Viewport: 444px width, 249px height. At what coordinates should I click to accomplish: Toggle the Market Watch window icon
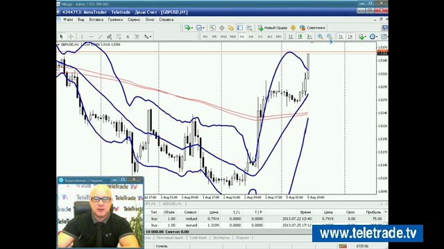(212, 28)
